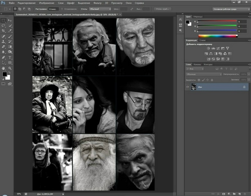This screenshot has width=251, height=196.
Task: Open the Фильтр menu
Action: 97,3
